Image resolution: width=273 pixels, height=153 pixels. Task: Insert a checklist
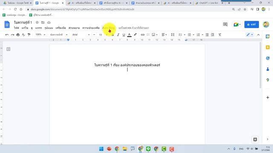tap(180, 35)
